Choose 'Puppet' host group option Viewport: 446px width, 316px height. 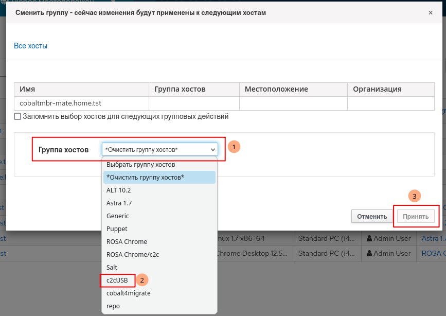117,229
